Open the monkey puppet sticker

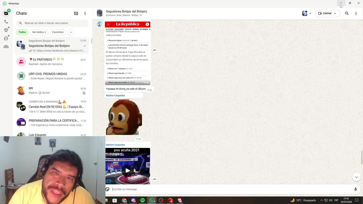click(x=124, y=117)
